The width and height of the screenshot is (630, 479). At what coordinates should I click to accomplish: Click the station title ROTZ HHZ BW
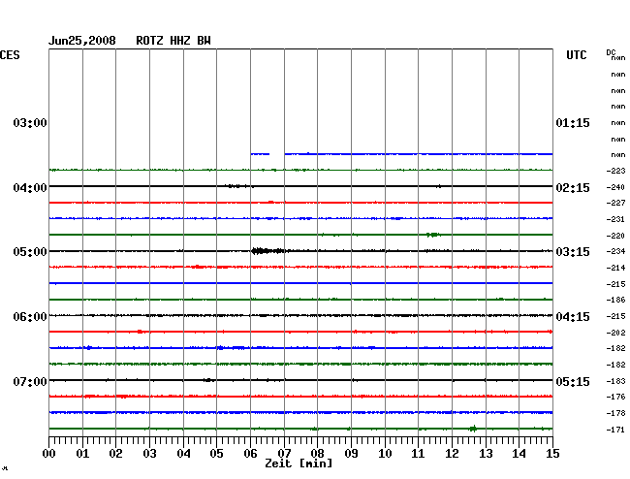173,41
